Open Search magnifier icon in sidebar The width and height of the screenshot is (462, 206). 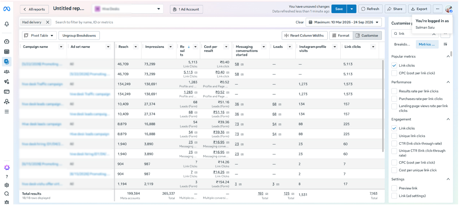click(x=6, y=194)
